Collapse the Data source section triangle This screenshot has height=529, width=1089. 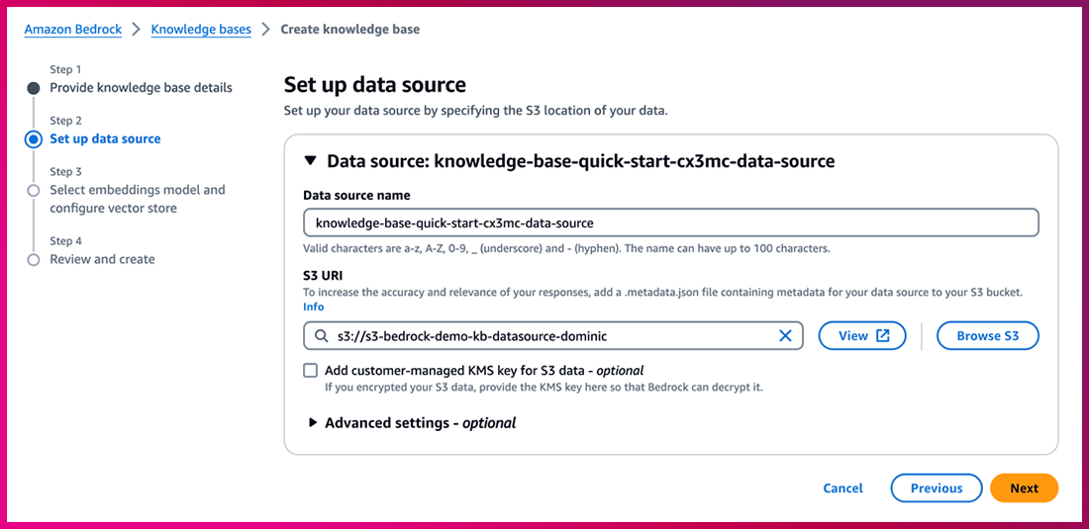[x=310, y=160]
